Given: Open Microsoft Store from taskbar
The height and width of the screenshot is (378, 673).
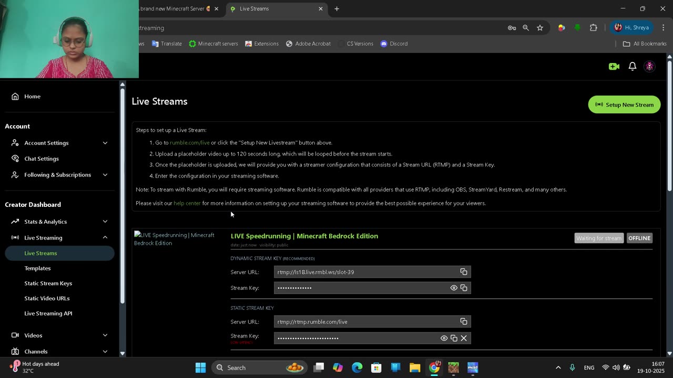Looking at the screenshot, I should click(376, 367).
